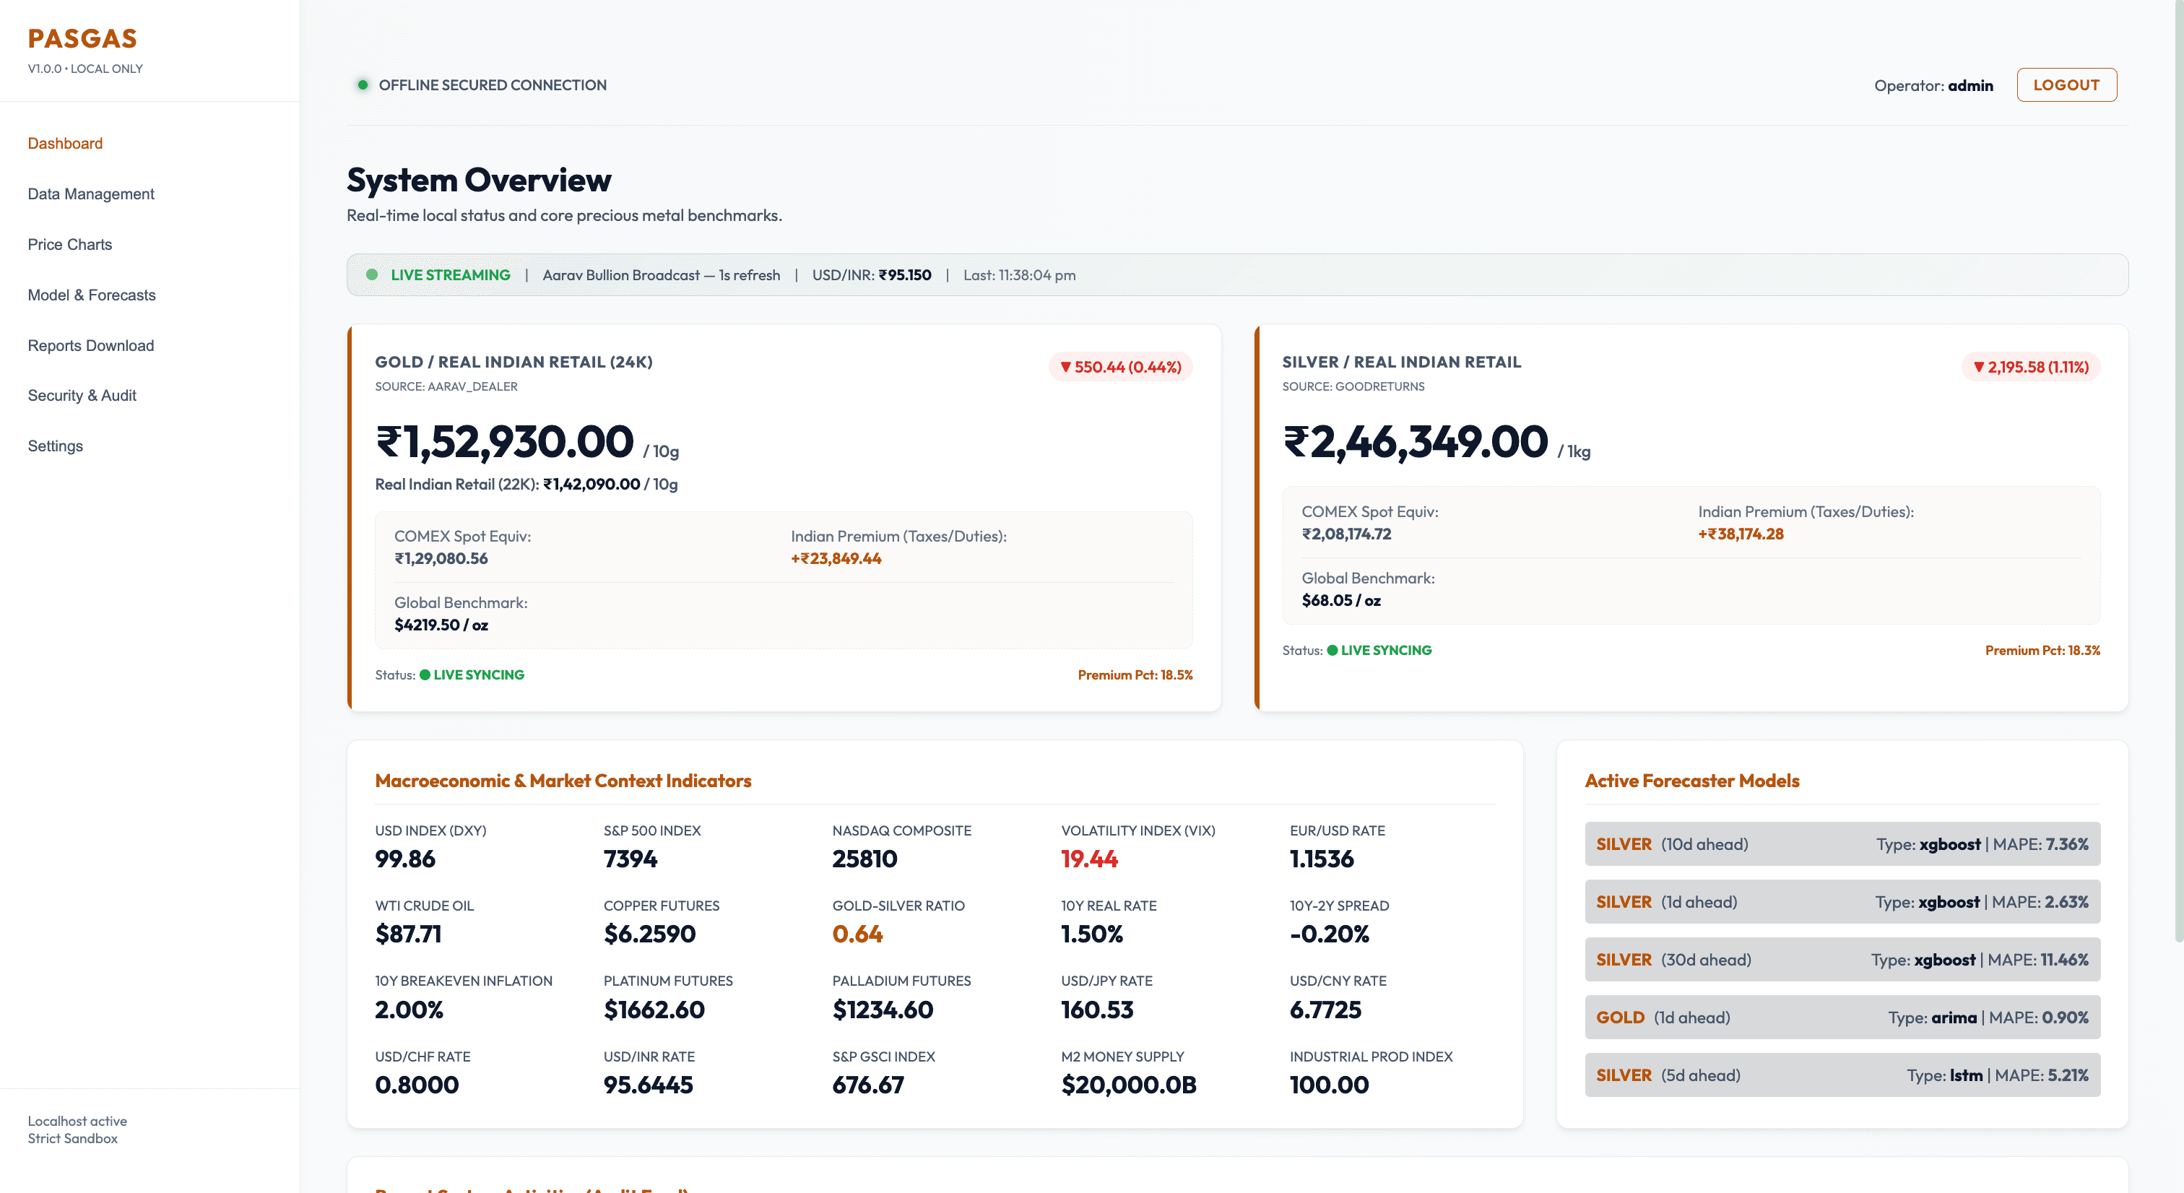Click the silver card LIVE SYNCING status dot
The height and width of the screenshot is (1193, 2184).
[x=1332, y=651]
